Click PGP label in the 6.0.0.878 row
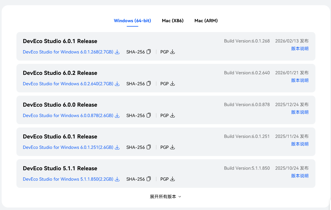The image size is (331, 210). tap(165, 115)
